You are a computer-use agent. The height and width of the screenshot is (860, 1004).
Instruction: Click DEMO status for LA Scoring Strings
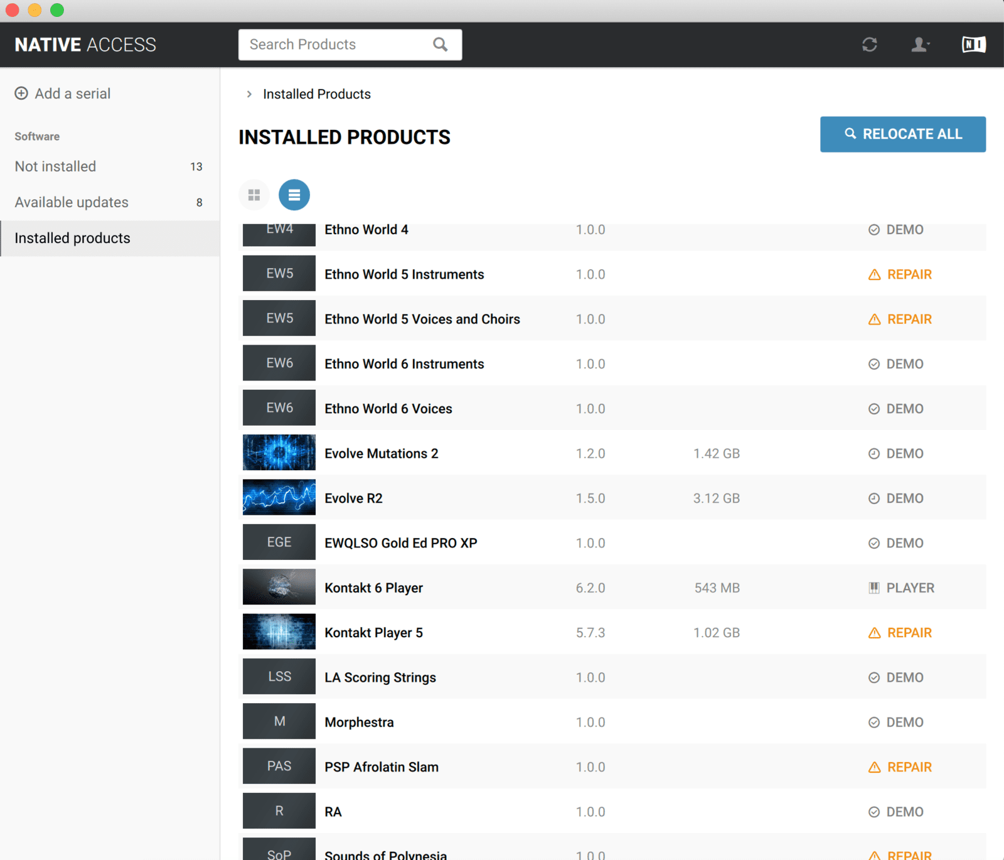(x=896, y=677)
